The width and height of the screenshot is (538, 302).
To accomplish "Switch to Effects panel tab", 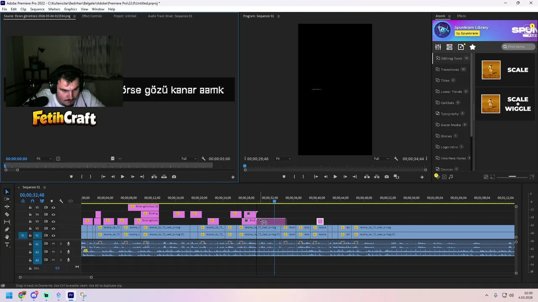I will [x=462, y=16].
